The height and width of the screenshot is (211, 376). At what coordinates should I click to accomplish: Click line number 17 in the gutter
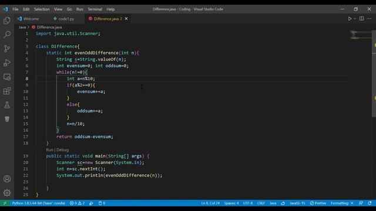[26, 137]
